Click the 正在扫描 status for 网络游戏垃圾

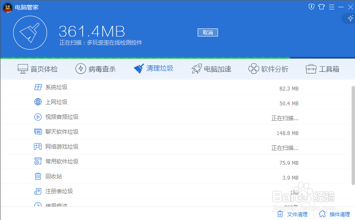click(285, 148)
